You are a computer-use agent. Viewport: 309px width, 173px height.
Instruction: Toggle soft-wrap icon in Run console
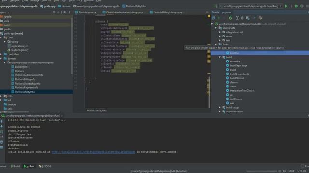point(2,132)
